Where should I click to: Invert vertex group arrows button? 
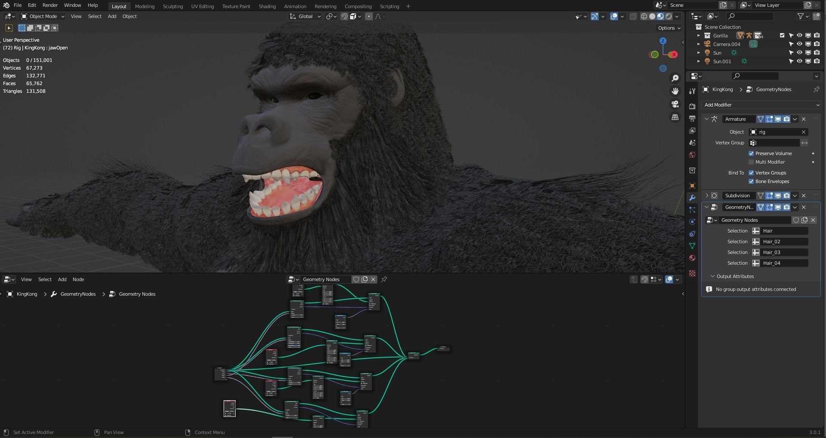(x=805, y=143)
